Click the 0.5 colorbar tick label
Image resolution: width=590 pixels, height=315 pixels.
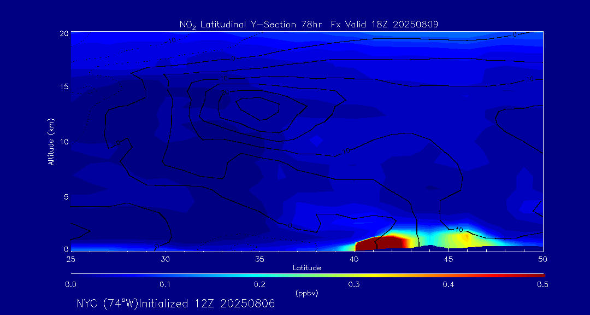[x=542, y=284]
